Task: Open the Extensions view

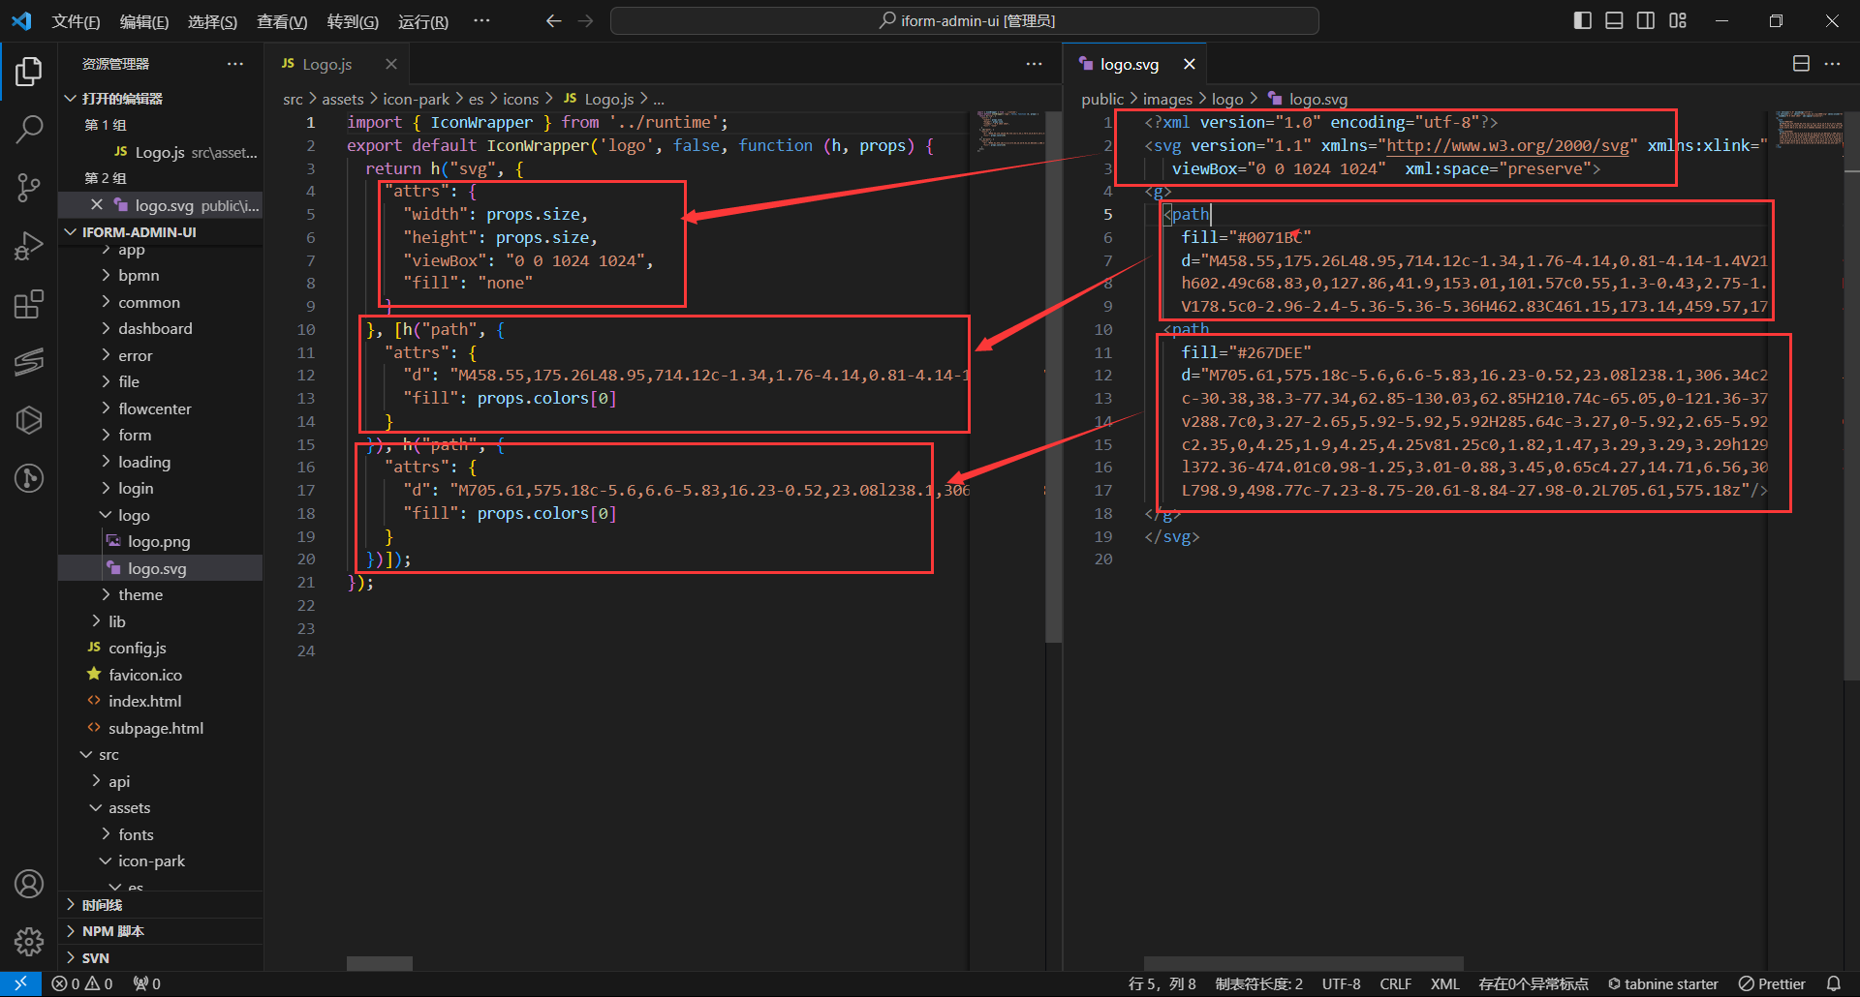Action: (29, 304)
